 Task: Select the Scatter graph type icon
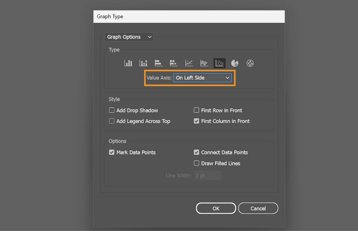[219, 63]
